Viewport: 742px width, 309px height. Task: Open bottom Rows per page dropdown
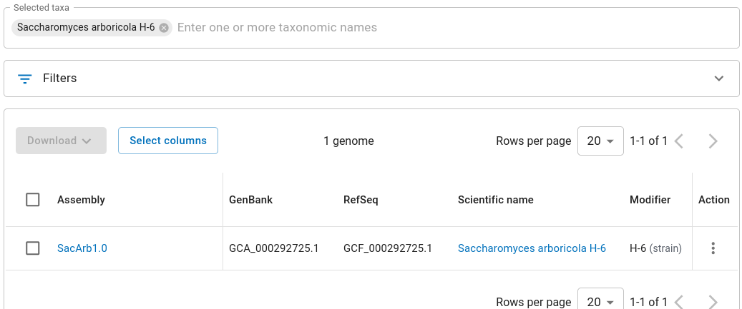click(x=600, y=302)
